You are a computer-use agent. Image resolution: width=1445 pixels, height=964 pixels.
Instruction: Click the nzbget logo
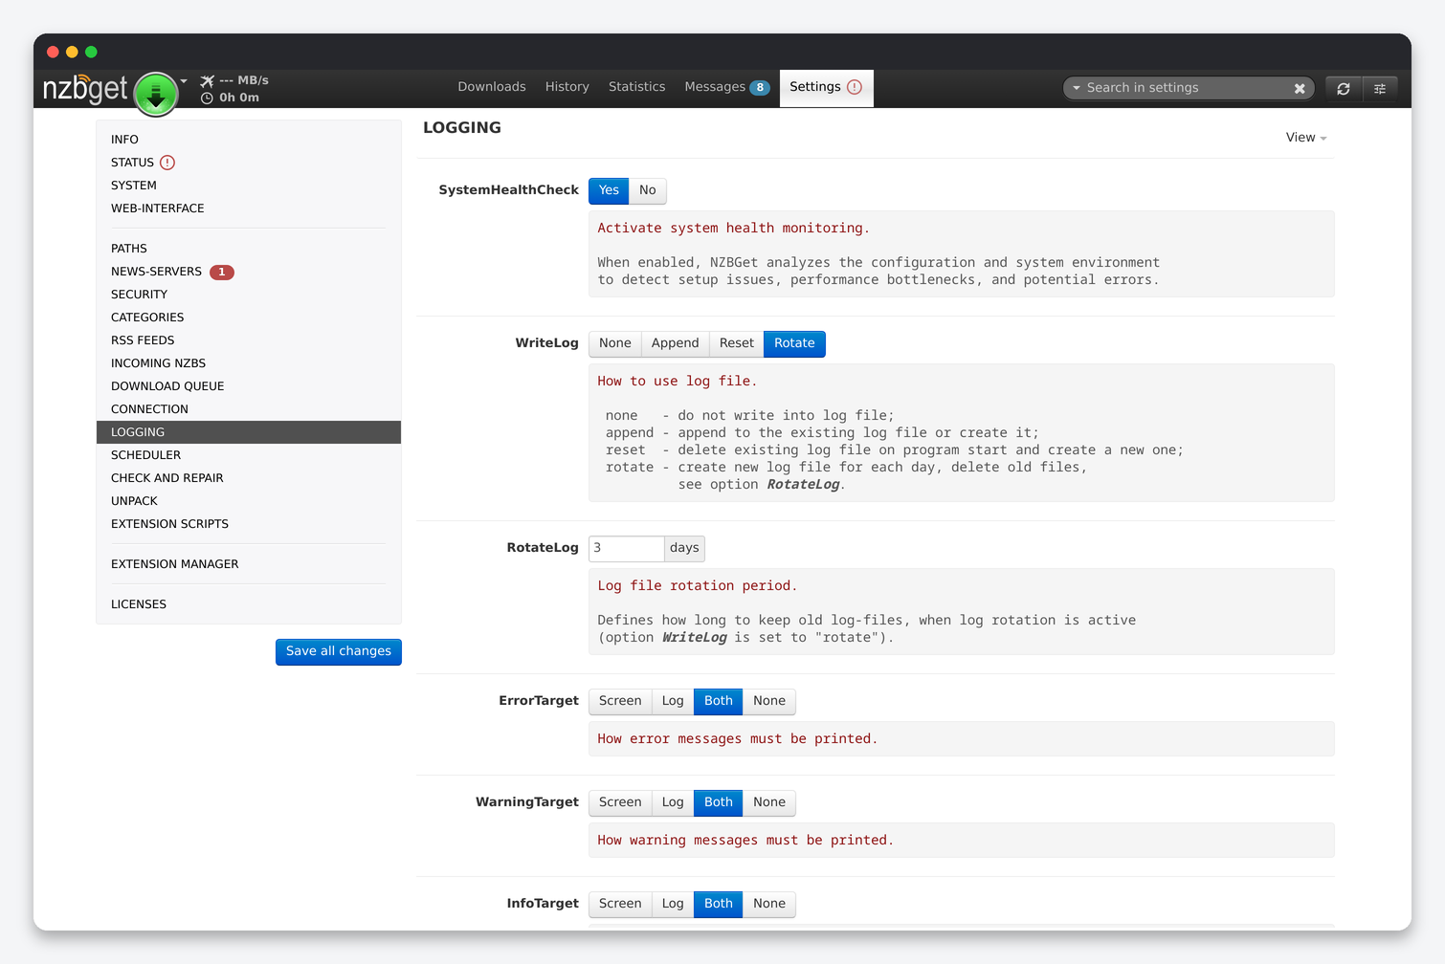pyautogui.click(x=85, y=89)
